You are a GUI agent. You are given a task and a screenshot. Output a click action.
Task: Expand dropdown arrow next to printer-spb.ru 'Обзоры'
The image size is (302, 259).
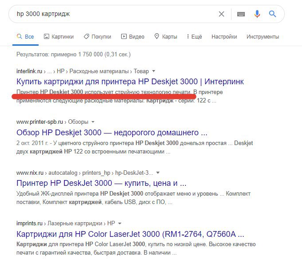93,122
